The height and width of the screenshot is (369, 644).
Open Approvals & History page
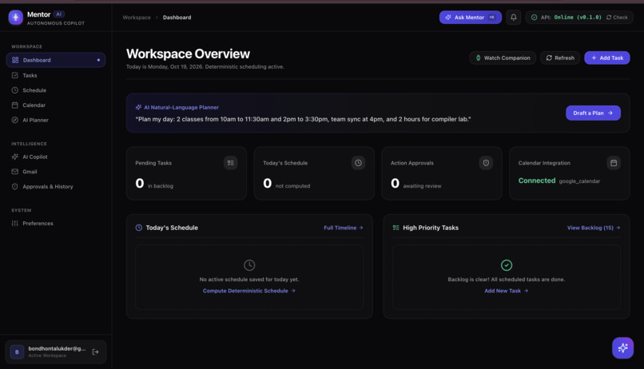tap(56, 186)
